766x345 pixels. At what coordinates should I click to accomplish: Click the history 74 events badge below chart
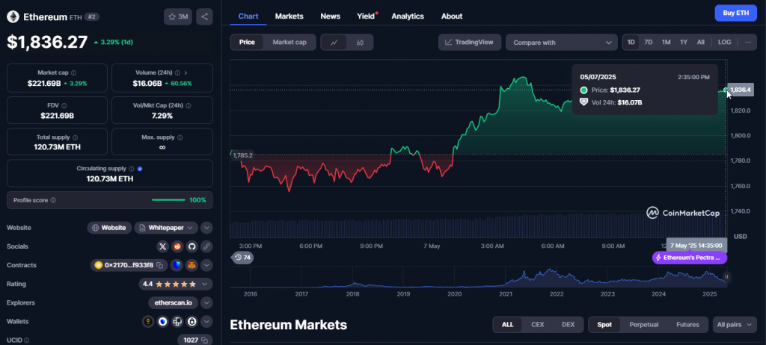243,257
